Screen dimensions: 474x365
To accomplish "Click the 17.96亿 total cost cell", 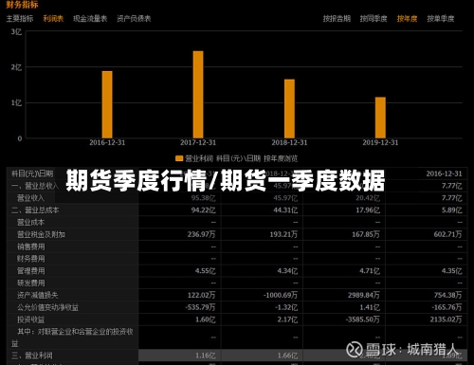I will pos(368,210).
